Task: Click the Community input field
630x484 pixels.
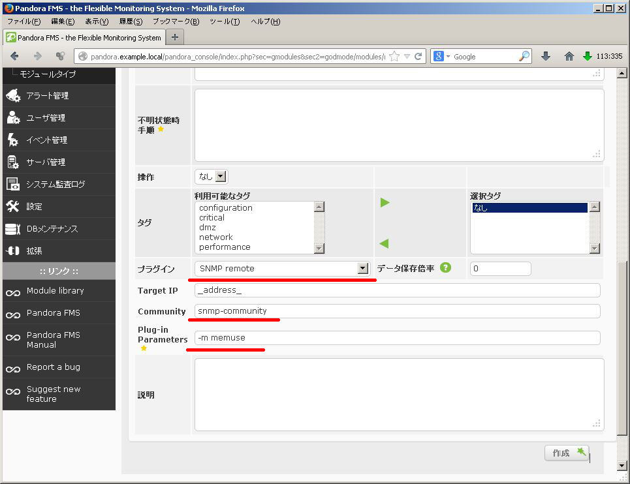Action: coord(398,311)
